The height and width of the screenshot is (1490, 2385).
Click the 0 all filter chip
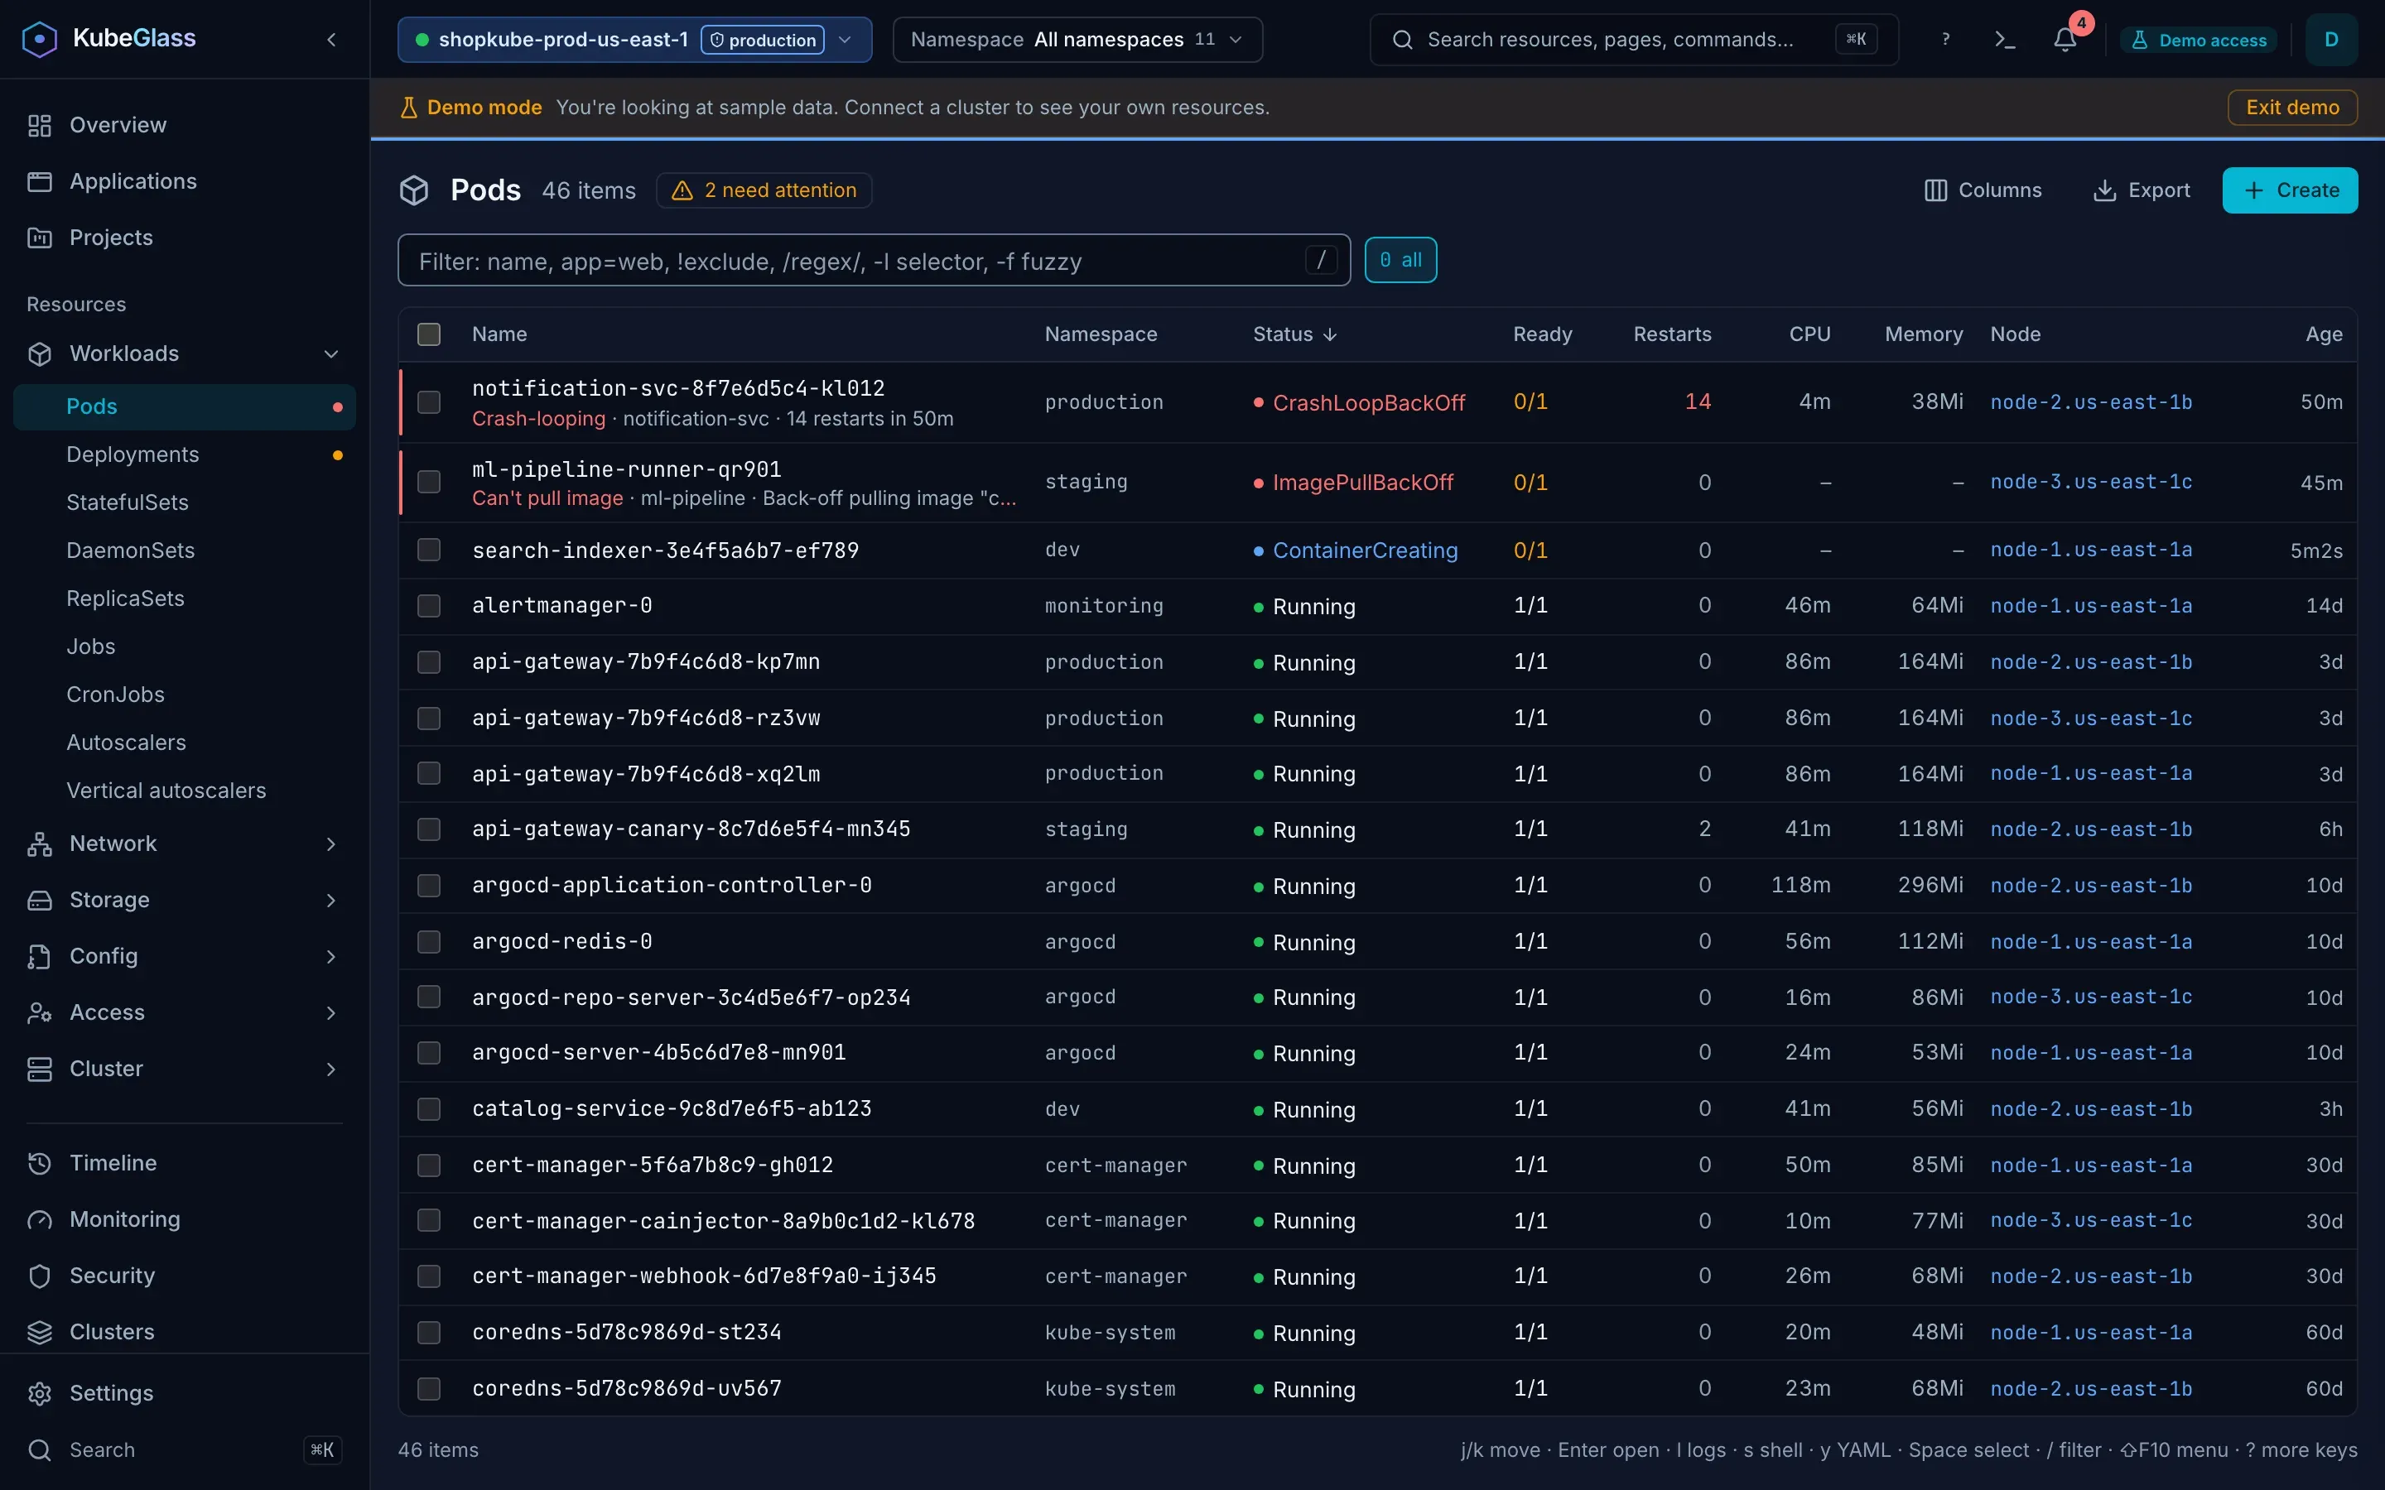pyautogui.click(x=1400, y=260)
